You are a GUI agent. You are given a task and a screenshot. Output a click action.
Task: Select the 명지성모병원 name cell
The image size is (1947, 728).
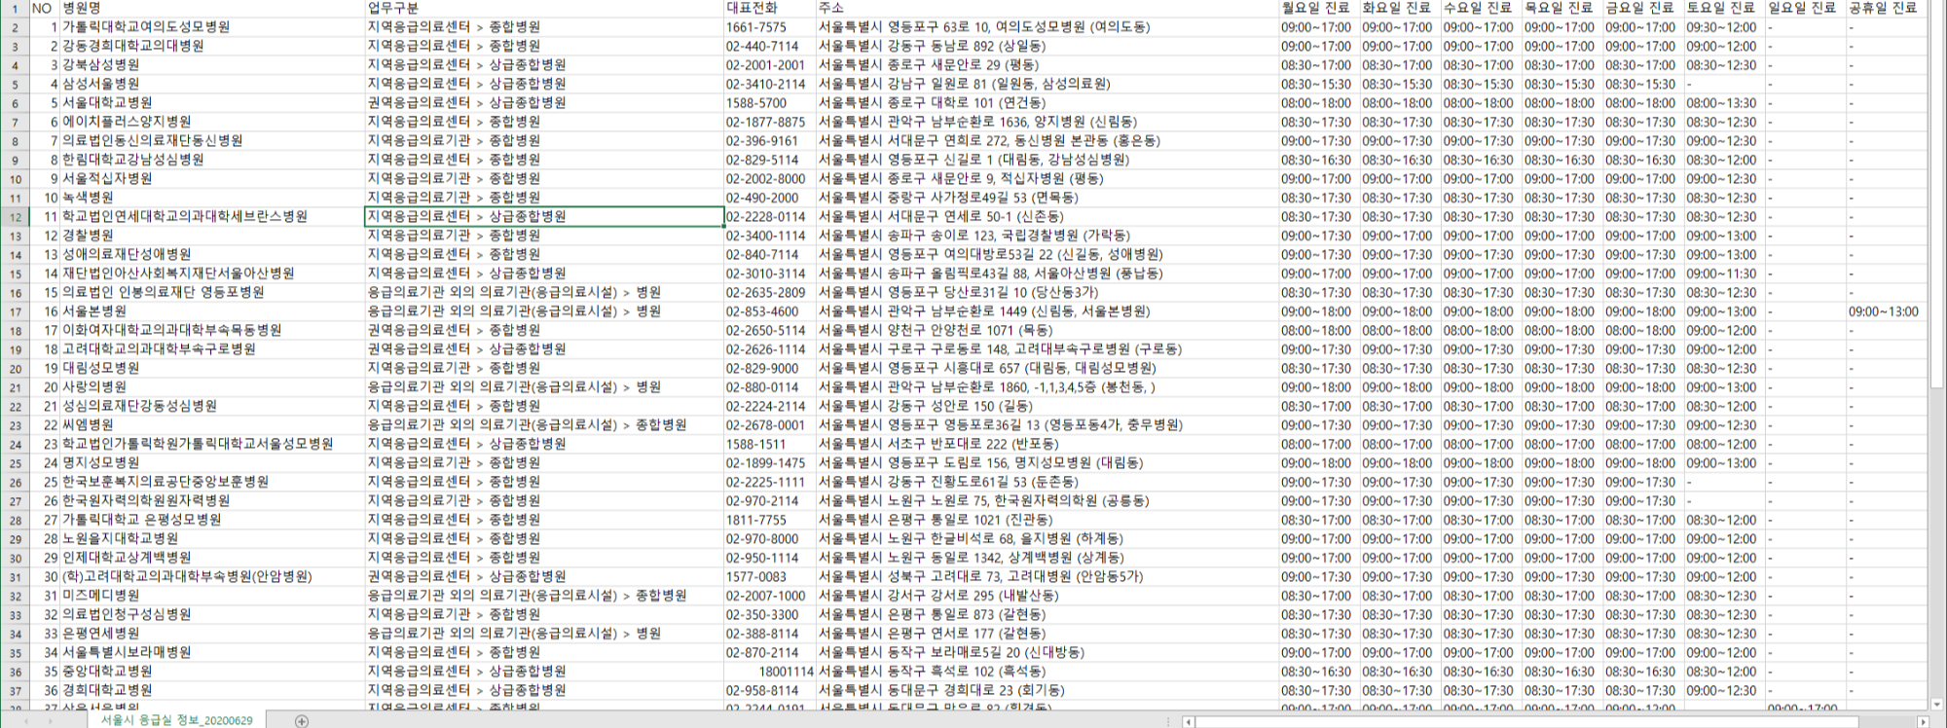[212, 463]
